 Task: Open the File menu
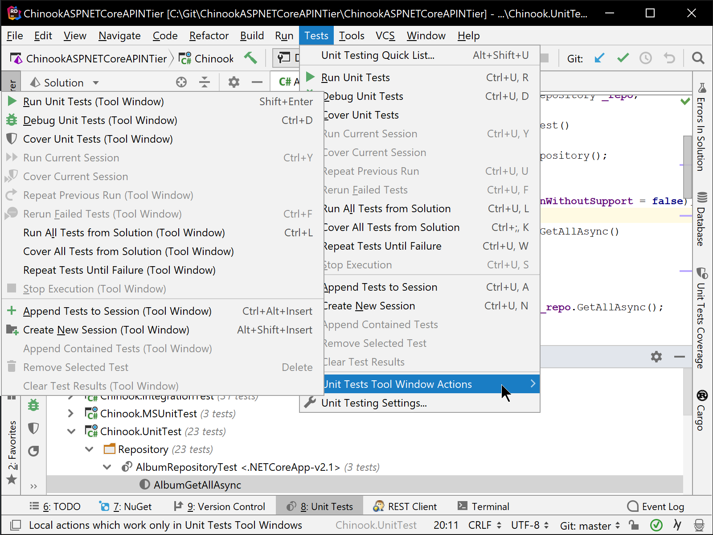(x=15, y=36)
